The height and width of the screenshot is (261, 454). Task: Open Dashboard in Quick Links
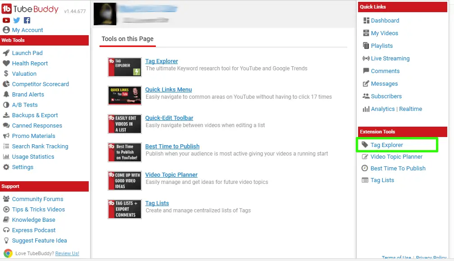pyautogui.click(x=385, y=21)
